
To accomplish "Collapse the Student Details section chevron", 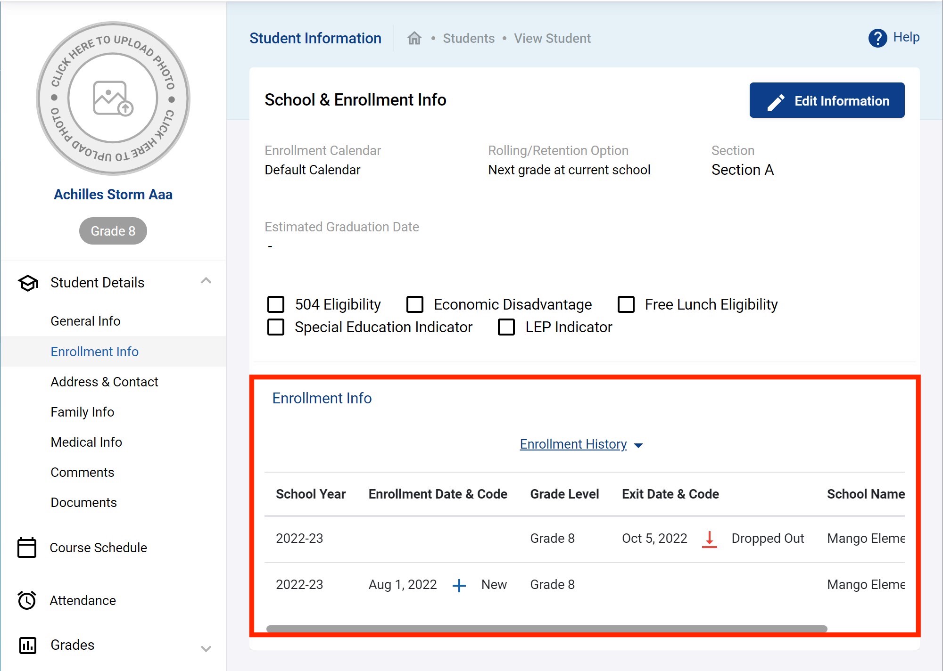I will [x=206, y=281].
